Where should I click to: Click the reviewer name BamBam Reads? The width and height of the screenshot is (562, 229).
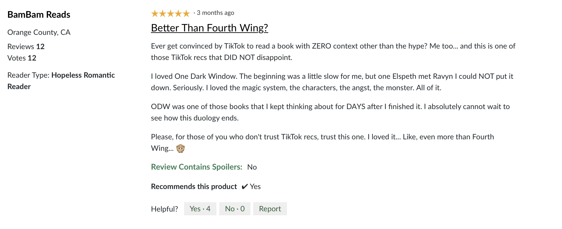click(x=39, y=15)
